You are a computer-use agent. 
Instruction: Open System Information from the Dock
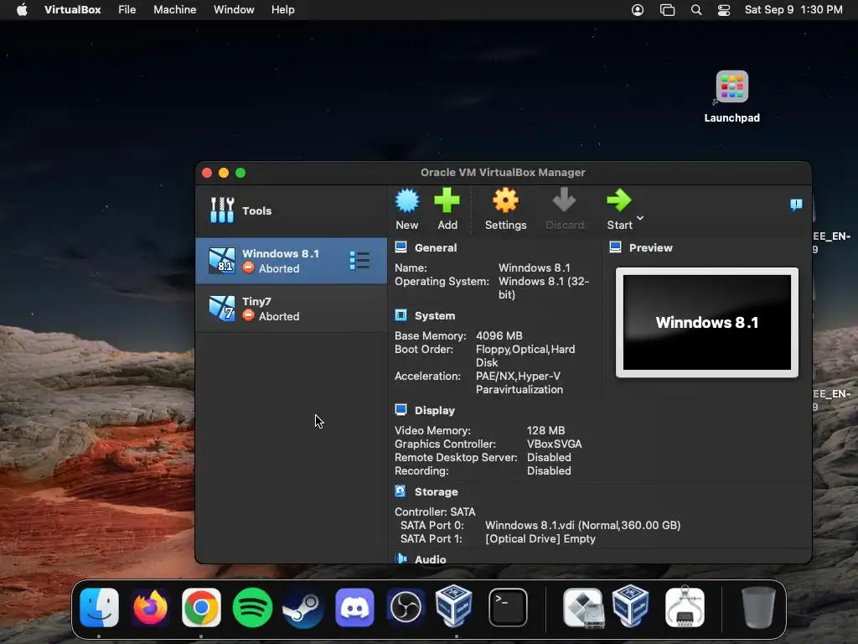[685, 607]
